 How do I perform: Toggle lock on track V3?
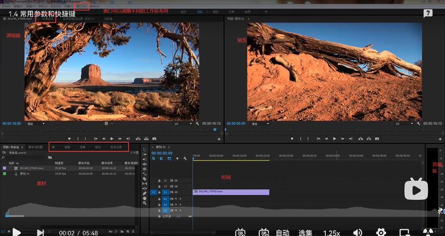[x=159, y=180]
